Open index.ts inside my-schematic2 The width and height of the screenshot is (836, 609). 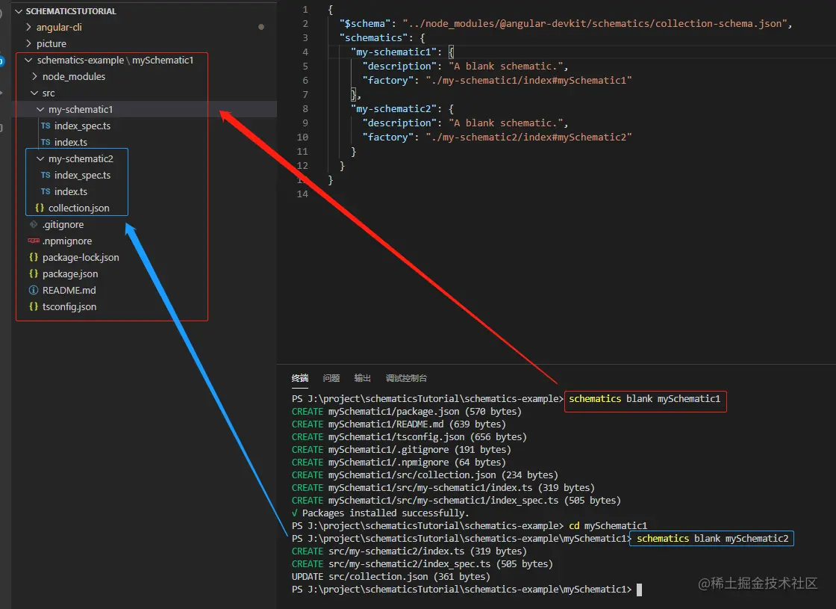click(x=70, y=191)
